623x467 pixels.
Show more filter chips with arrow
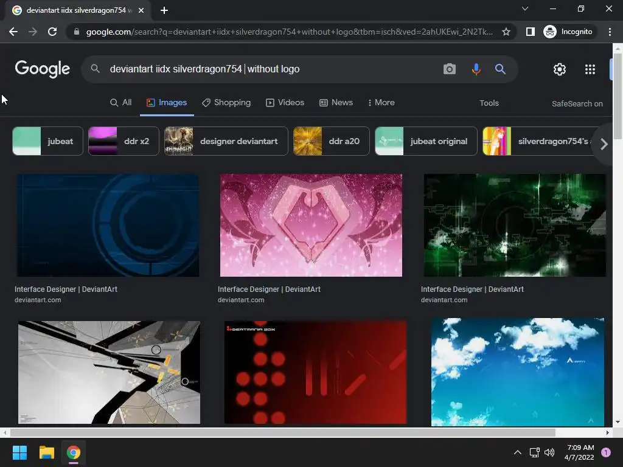(604, 144)
